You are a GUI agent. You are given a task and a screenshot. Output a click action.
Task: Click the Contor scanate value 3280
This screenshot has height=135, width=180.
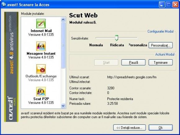pyautogui.click(x=111, y=88)
